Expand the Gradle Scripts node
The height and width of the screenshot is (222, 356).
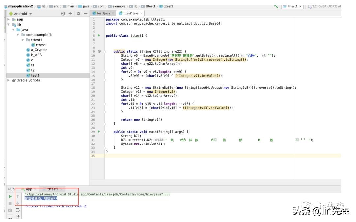9,80
